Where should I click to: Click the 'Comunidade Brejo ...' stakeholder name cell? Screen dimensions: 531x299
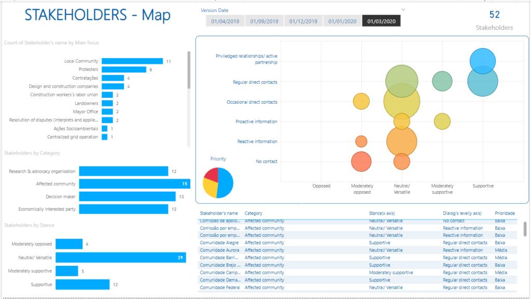[x=220, y=265]
